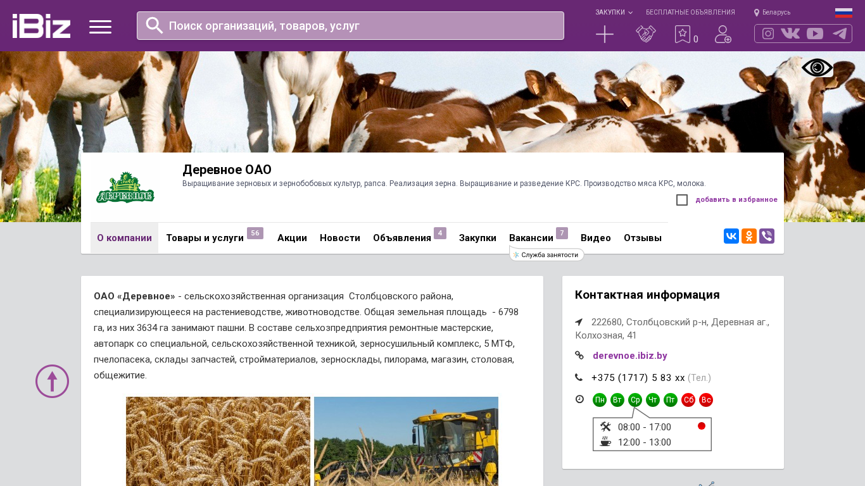Tick the добавить в избранное checkbox
This screenshot has width=865, height=486.
click(682, 200)
